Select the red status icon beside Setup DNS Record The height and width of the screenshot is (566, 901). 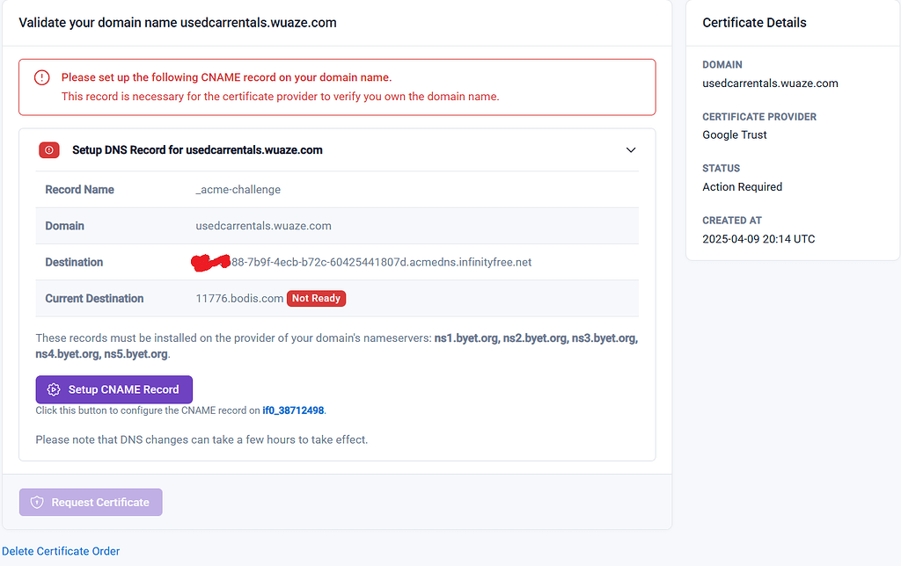tap(48, 149)
